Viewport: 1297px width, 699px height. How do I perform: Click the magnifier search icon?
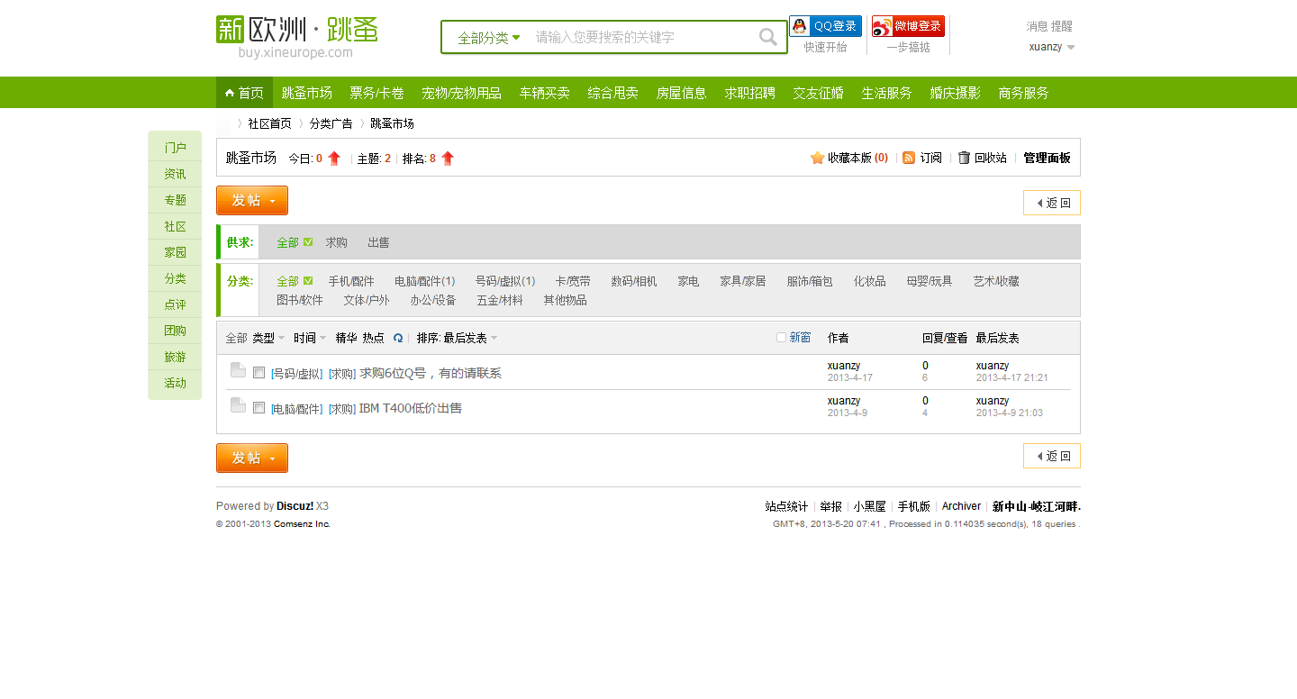[x=766, y=37]
